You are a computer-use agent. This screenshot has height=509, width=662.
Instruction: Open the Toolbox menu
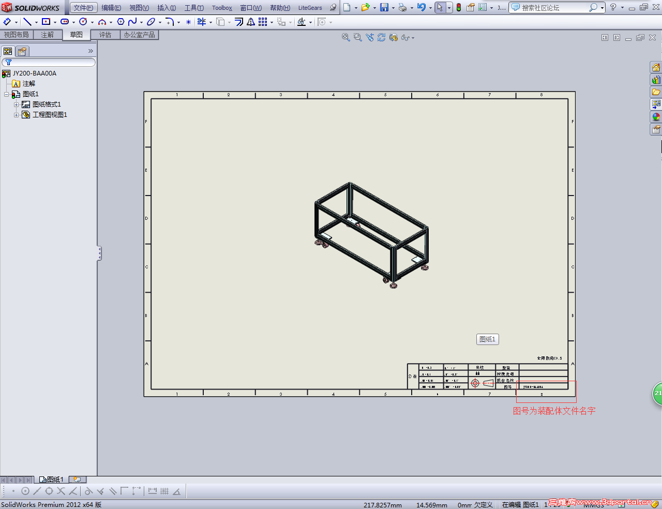click(222, 8)
